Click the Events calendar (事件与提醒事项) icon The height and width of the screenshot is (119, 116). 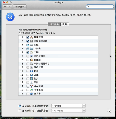click(x=31, y=64)
